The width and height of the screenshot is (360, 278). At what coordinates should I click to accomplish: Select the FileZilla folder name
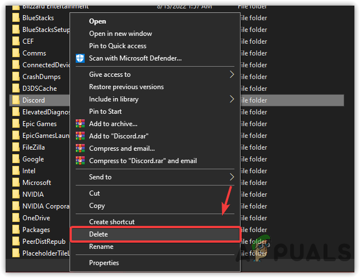34,147
